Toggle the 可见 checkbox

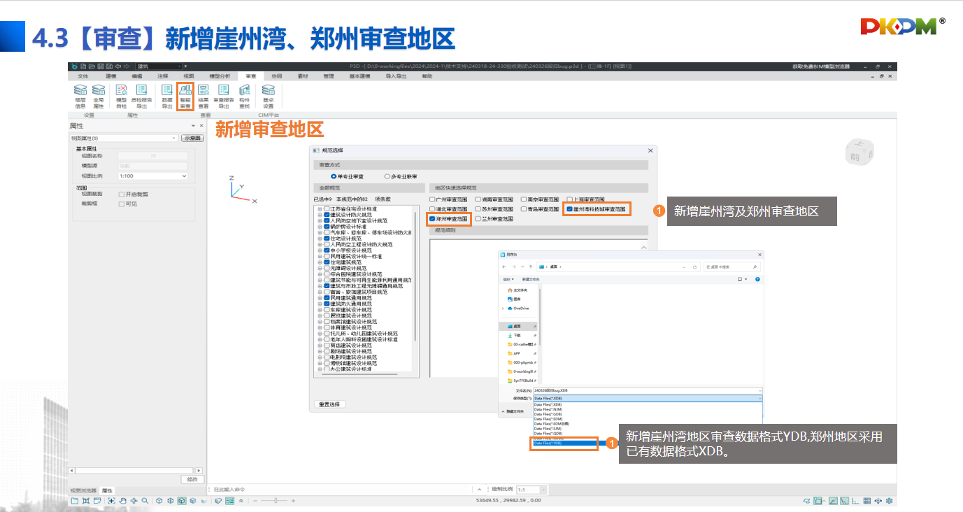122,204
